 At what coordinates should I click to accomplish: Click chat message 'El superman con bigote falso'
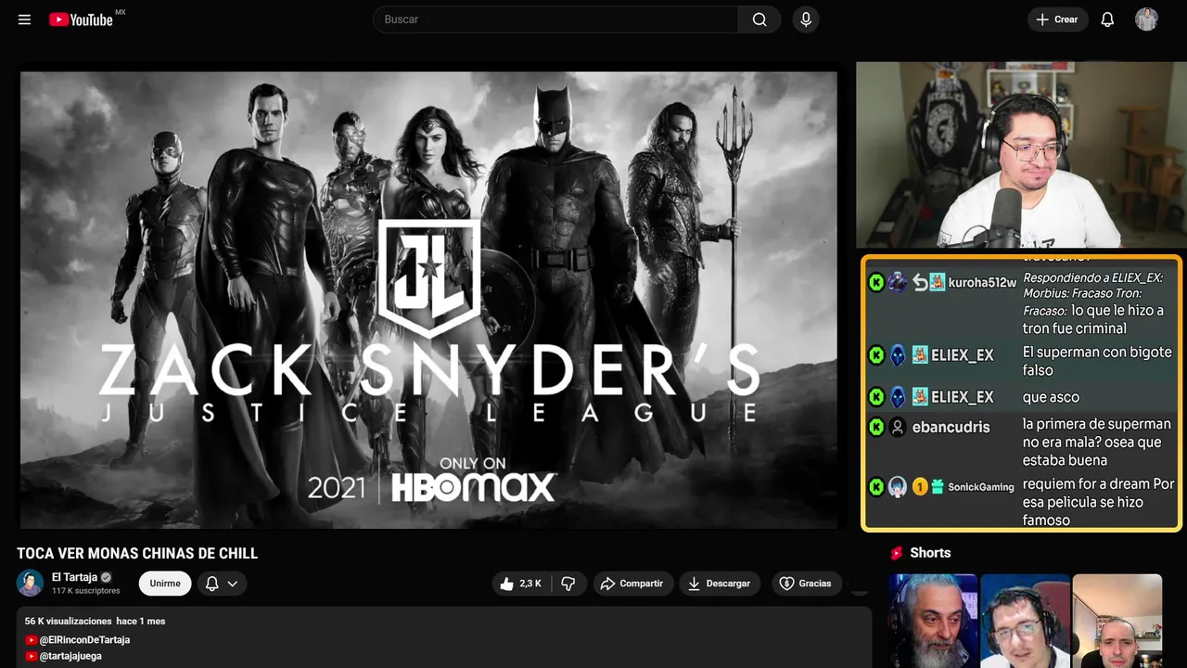pos(1097,361)
